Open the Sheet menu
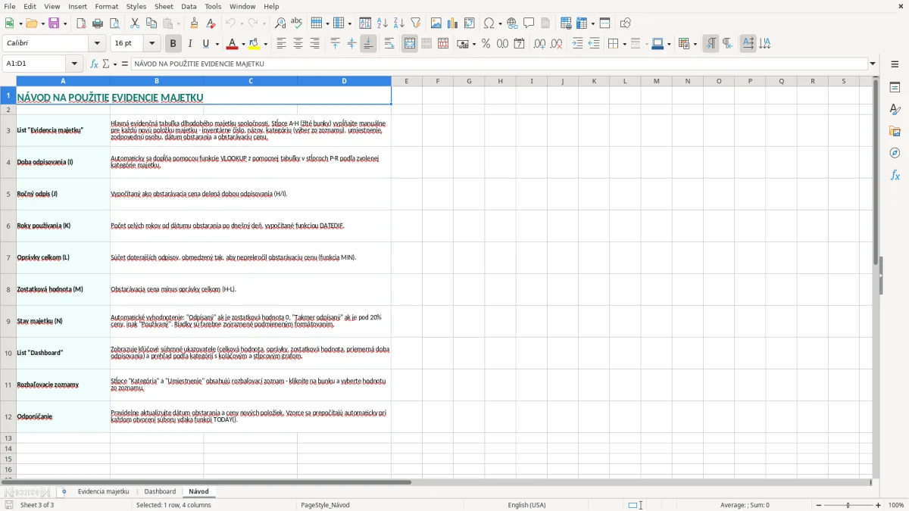Image resolution: width=909 pixels, height=511 pixels. 164,6
